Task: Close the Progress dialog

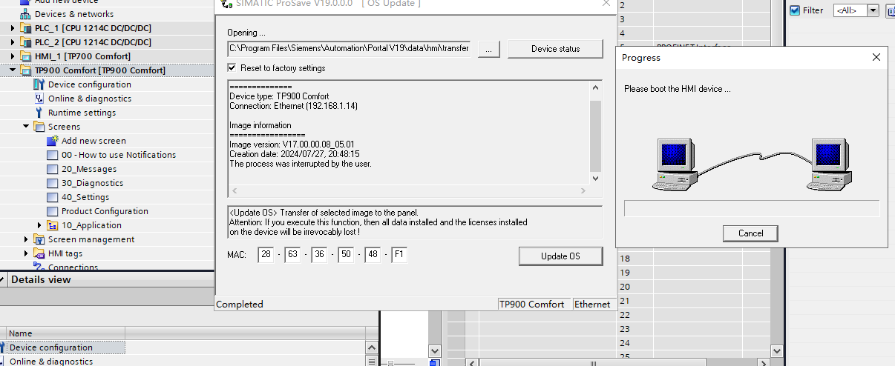Action: point(876,57)
